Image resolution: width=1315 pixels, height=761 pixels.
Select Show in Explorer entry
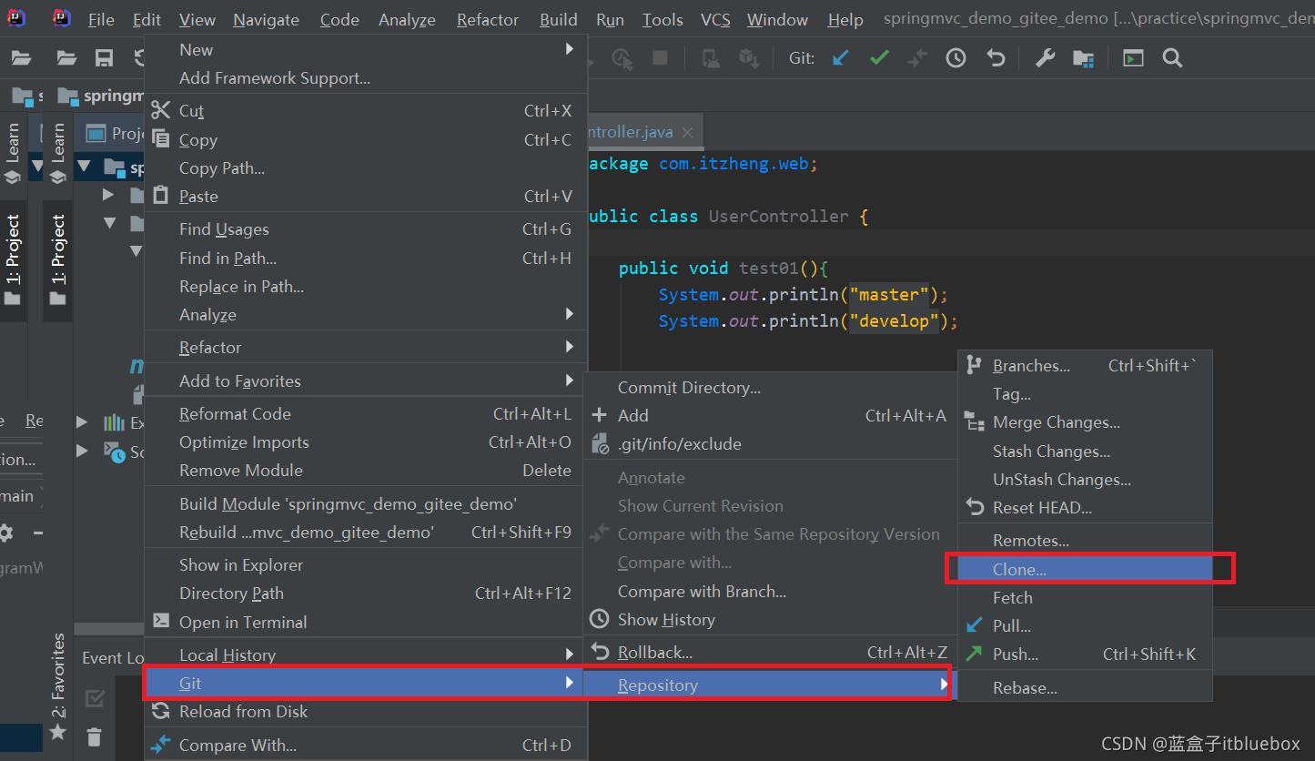click(366, 565)
